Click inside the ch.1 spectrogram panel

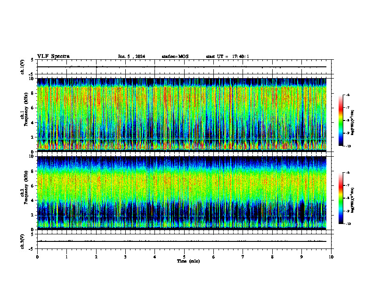(x=182, y=115)
